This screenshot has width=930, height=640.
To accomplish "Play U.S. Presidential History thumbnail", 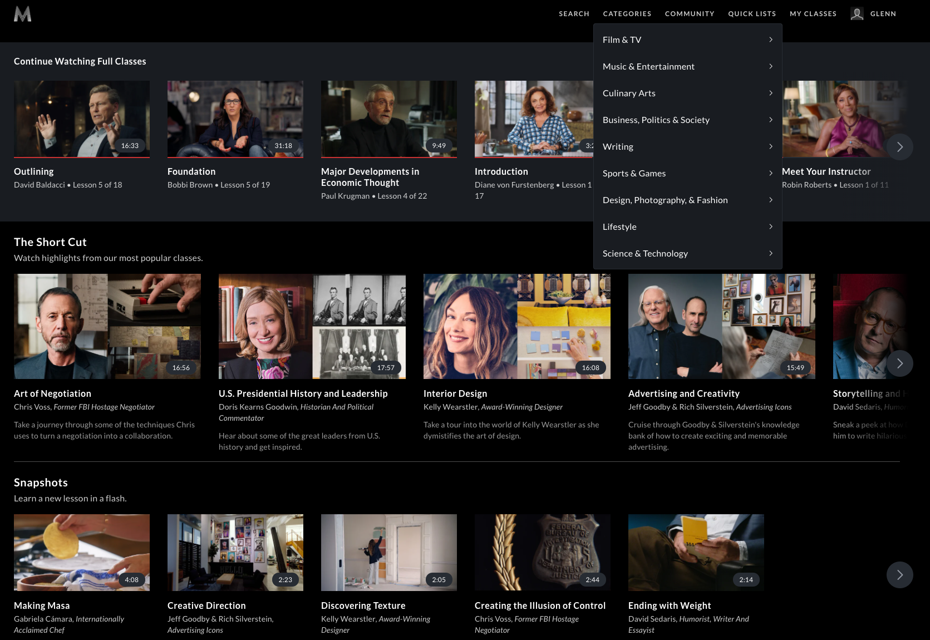I will 312,326.
